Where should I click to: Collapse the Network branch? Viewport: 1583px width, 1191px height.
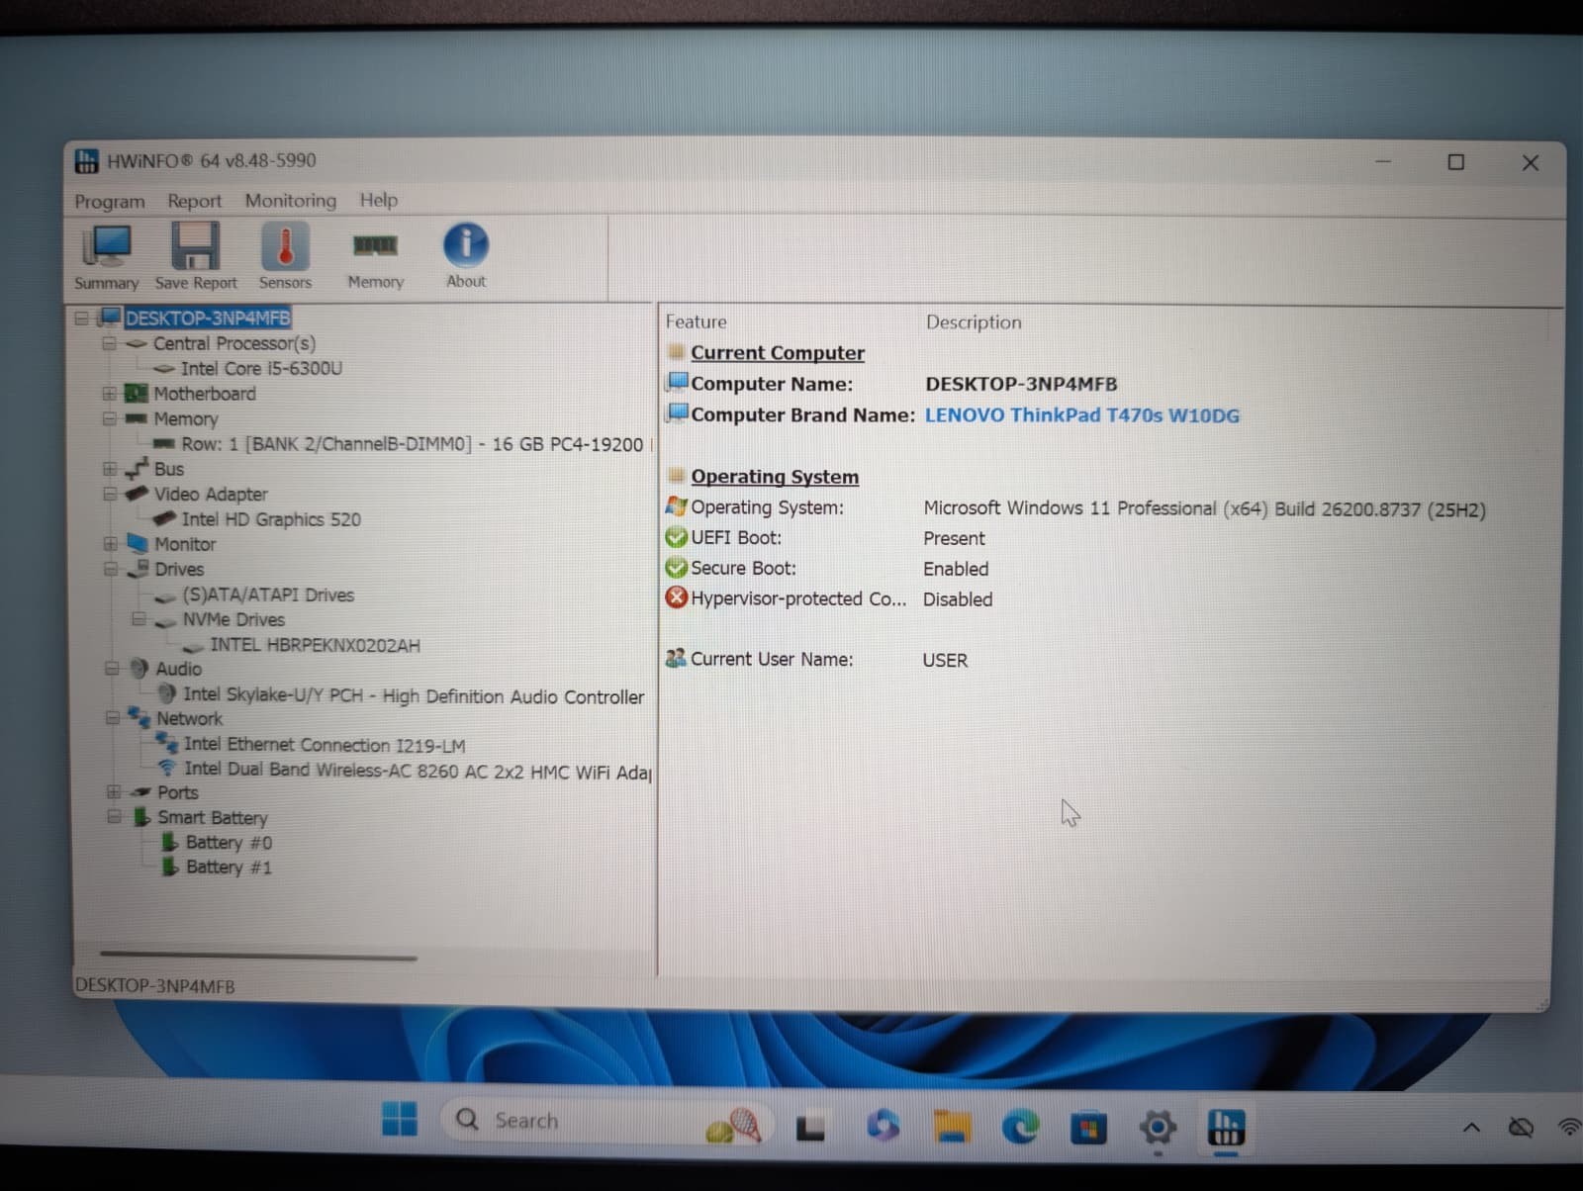[x=113, y=718]
